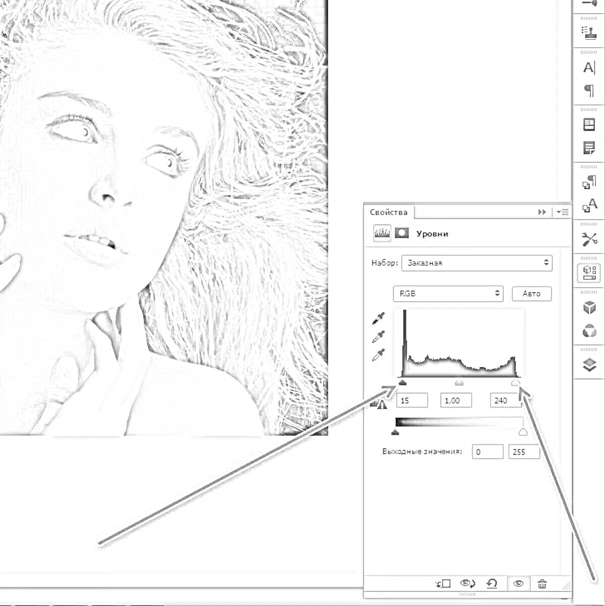
Task: Open the Character panel icon
Action: coord(589,68)
